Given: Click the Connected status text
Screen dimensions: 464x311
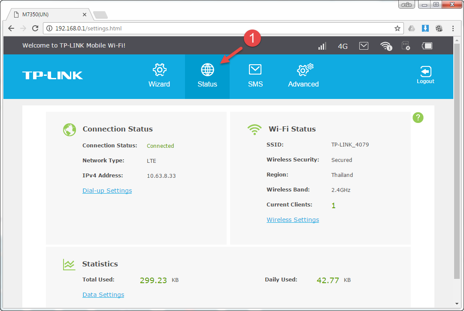Looking at the screenshot, I should coord(161,146).
